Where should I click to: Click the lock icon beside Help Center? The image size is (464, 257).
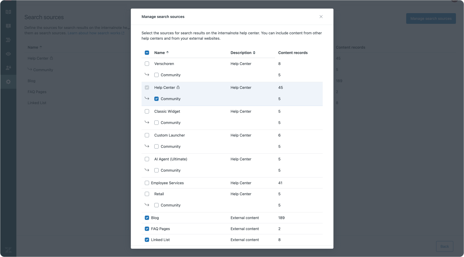(x=178, y=87)
